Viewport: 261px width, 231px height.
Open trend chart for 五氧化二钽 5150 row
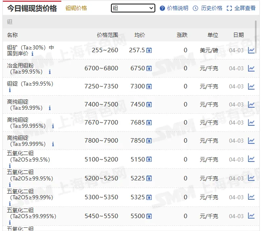click(251, 159)
